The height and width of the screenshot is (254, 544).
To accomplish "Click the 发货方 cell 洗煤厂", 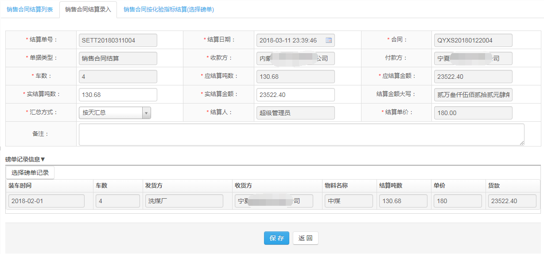I will pos(184,201).
